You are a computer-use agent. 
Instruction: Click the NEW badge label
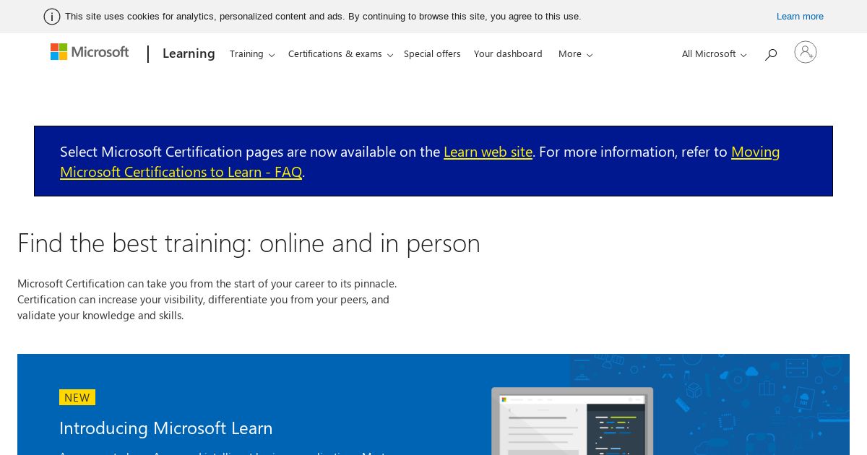[77, 397]
